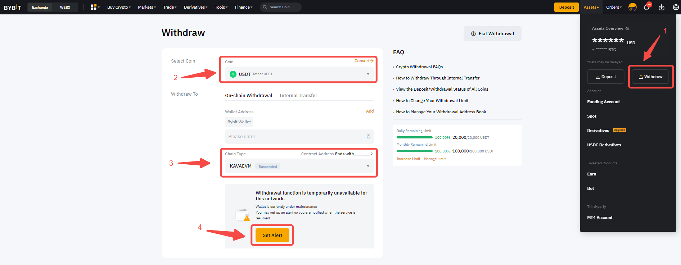Expand the Derivatives menu
The image size is (681, 265).
coord(196,7)
